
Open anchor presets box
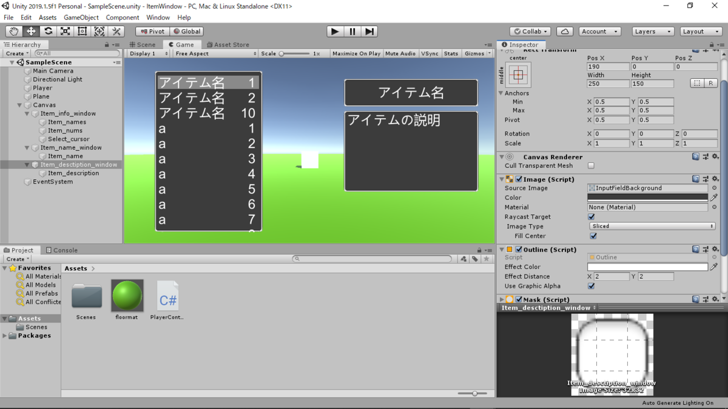click(x=517, y=75)
